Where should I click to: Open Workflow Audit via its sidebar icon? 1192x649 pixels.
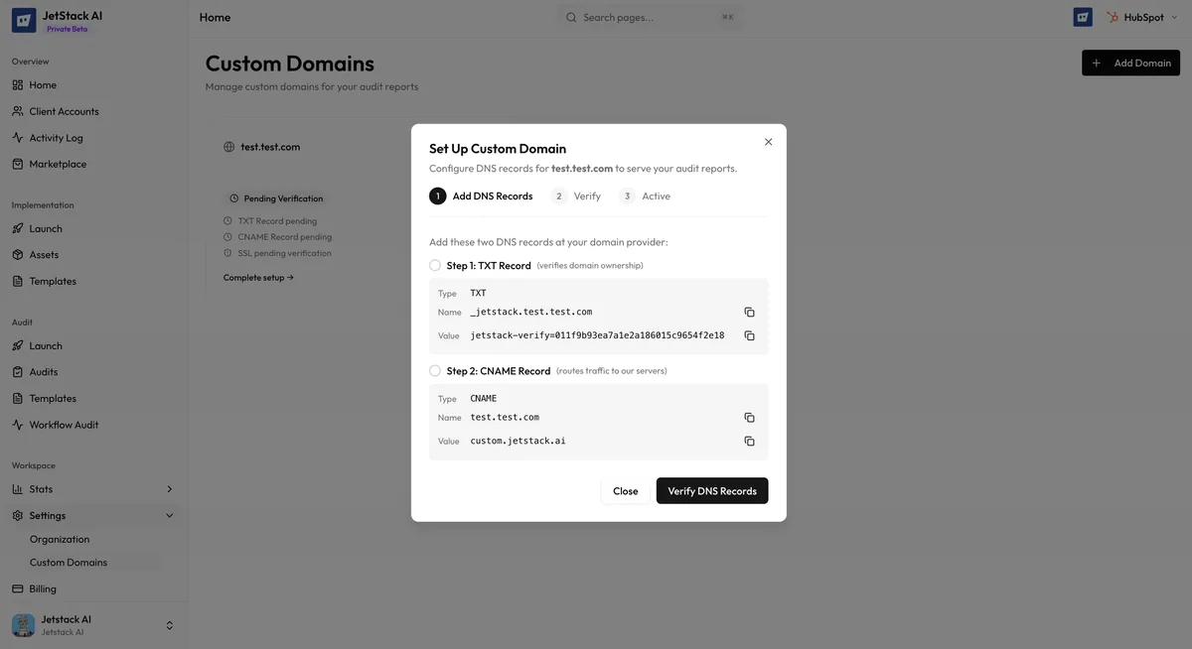pos(16,424)
